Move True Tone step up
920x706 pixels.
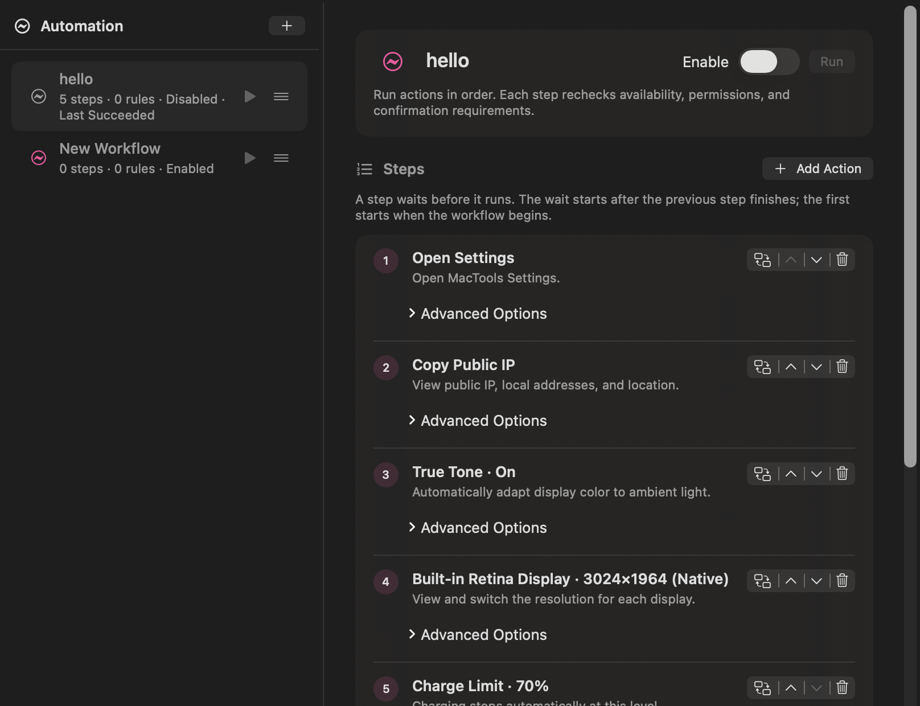pos(791,474)
